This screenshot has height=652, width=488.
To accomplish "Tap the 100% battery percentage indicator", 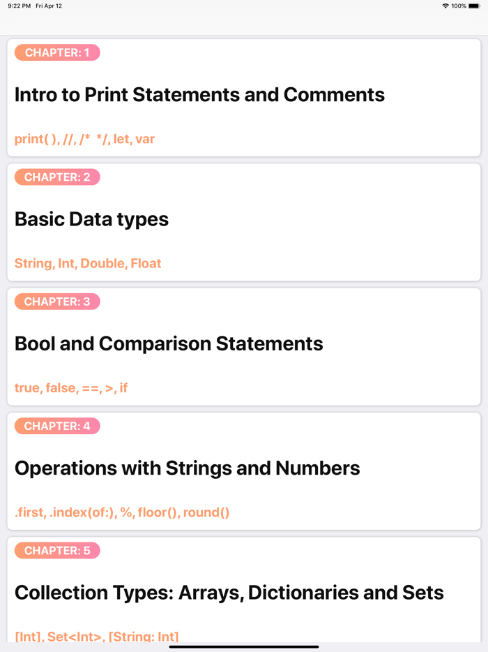I will point(460,5).
